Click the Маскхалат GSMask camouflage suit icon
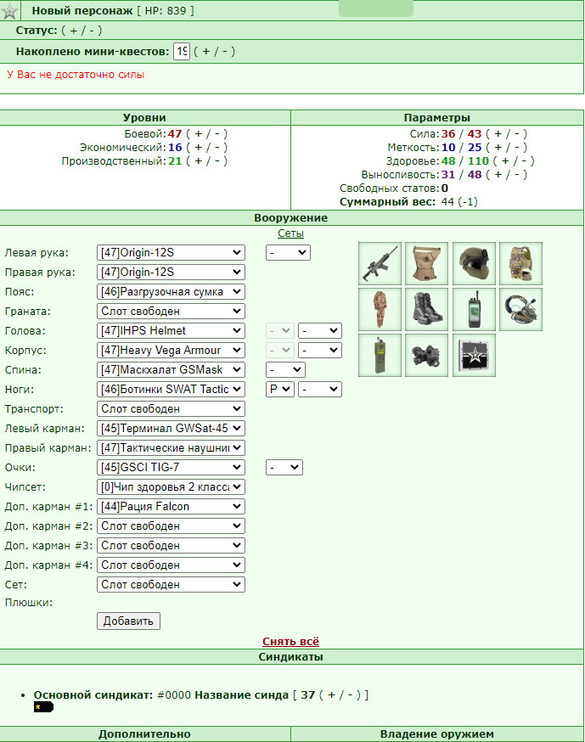The image size is (585, 742). (x=380, y=310)
